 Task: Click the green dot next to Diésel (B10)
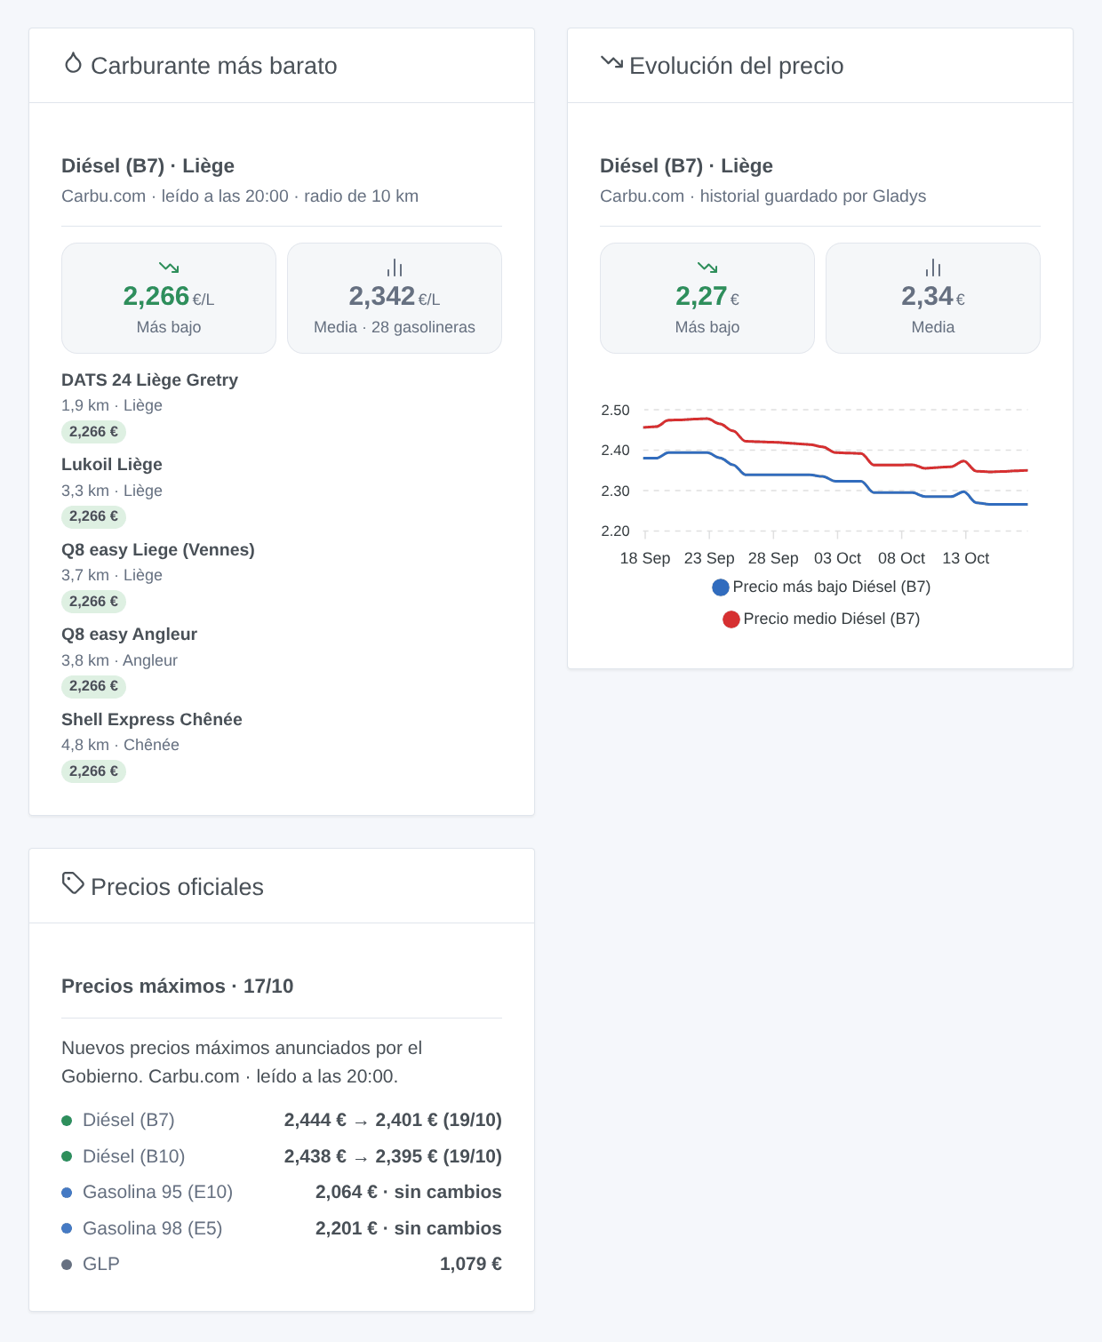click(67, 1156)
